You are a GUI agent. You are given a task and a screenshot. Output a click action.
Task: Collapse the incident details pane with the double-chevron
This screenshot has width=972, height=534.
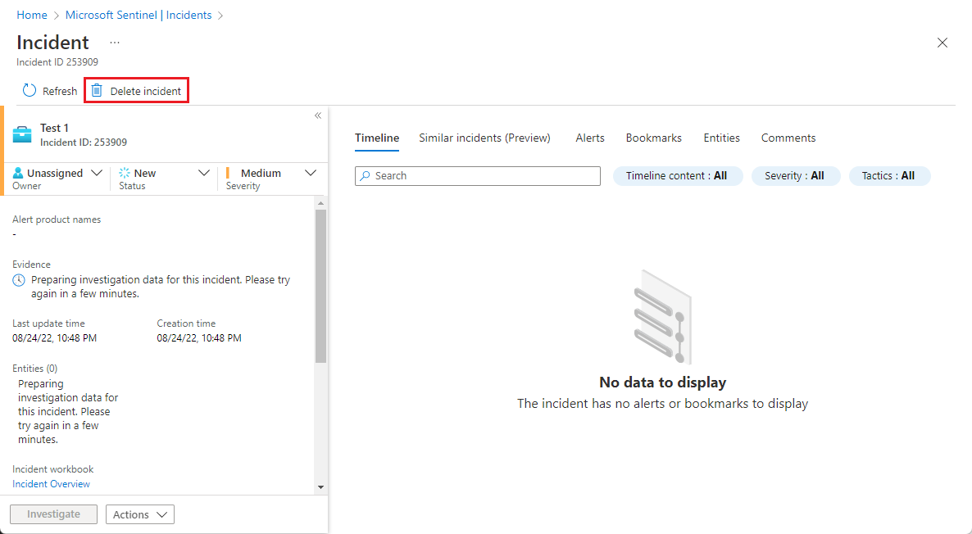click(x=317, y=115)
